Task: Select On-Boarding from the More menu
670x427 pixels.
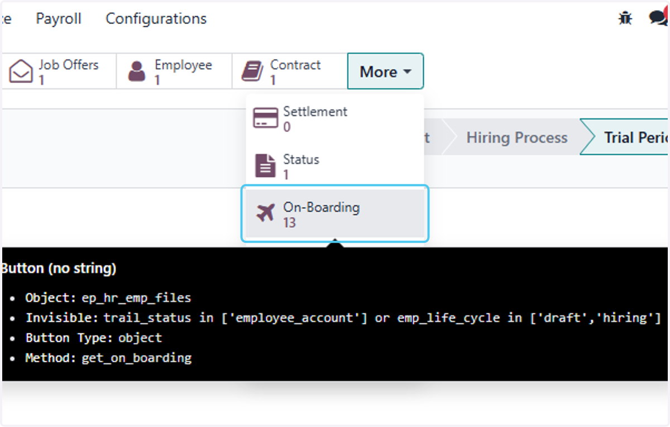Action: (335, 214)
